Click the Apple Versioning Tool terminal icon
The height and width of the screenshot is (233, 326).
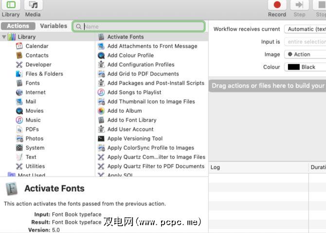(101, 139)
